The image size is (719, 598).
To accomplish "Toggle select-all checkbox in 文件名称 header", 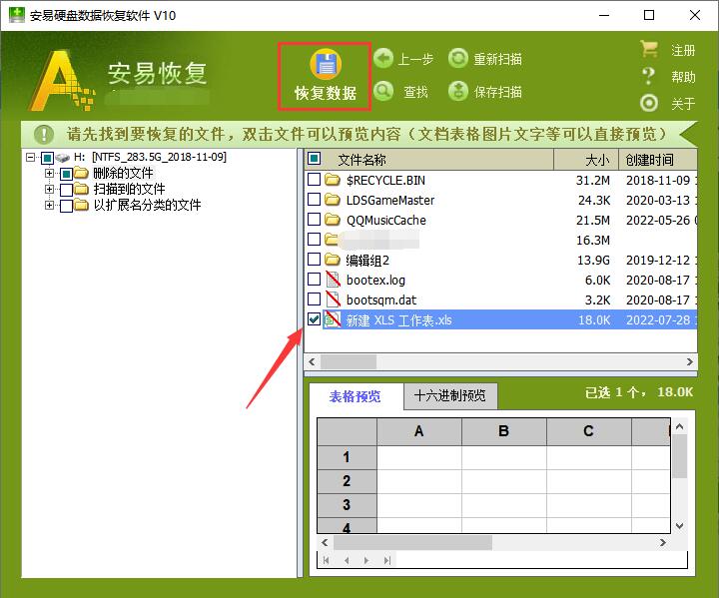I will 315,159.
